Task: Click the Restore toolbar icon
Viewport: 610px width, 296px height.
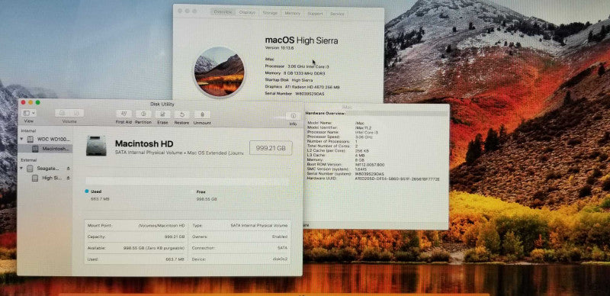Action: [181, 114]
